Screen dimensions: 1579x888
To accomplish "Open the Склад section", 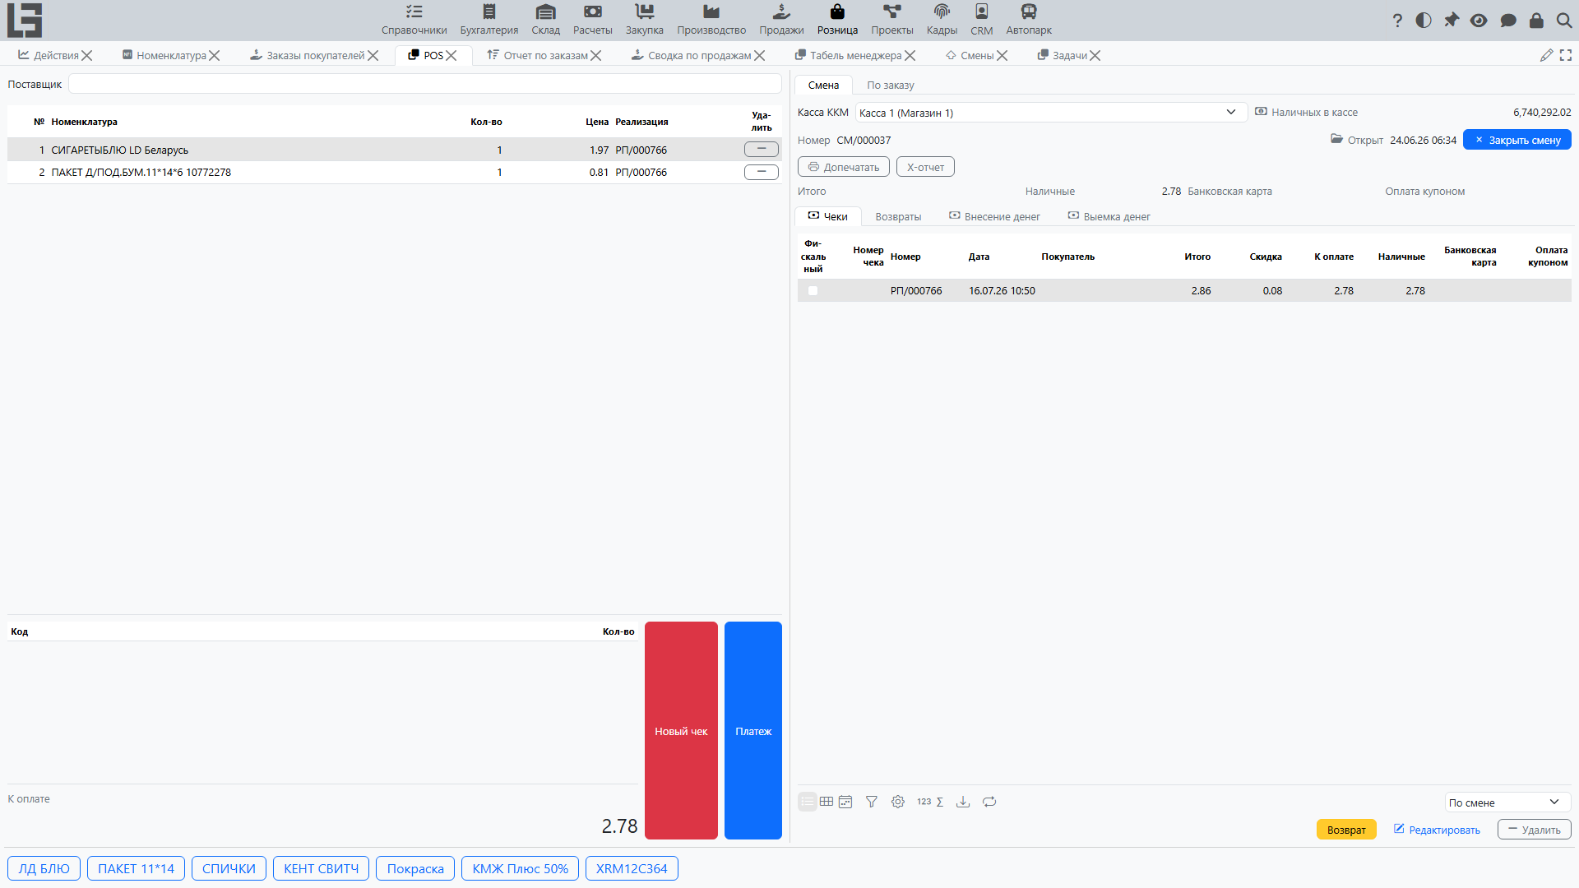I will [545, 20].
